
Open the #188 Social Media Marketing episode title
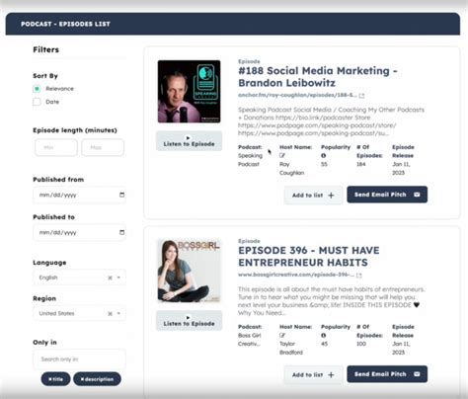pyautogui.click(x=318, y=77)
